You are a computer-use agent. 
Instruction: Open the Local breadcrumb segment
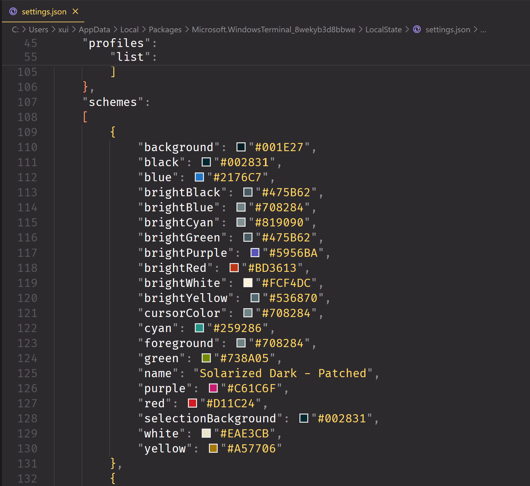click(129, 29)
